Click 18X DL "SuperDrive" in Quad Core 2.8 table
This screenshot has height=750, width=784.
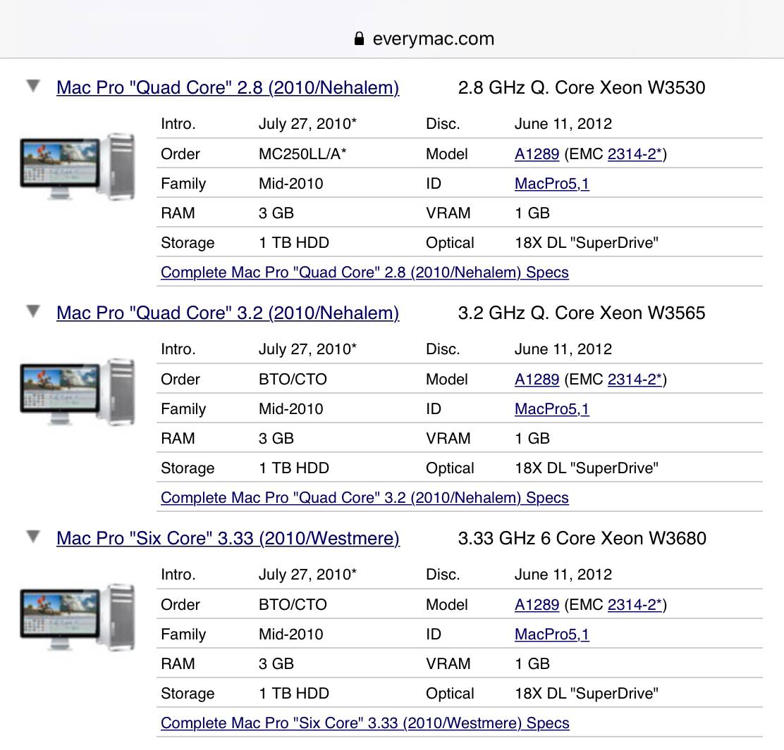587,243
